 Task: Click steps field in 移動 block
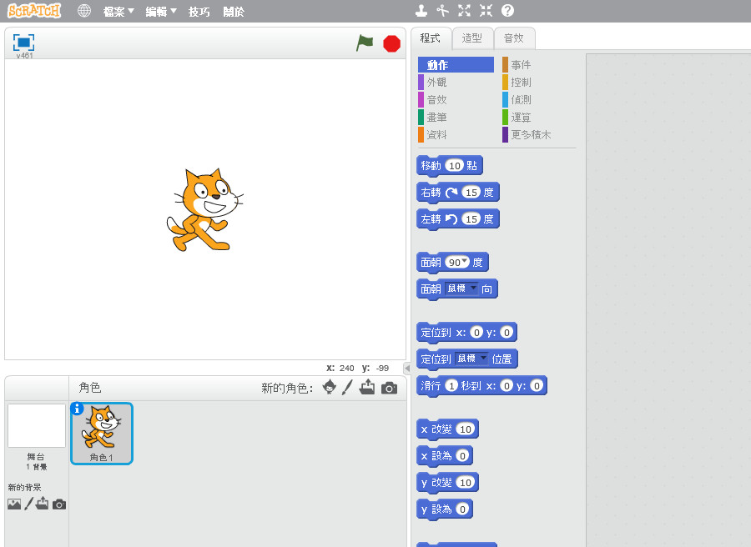(454, 166)
